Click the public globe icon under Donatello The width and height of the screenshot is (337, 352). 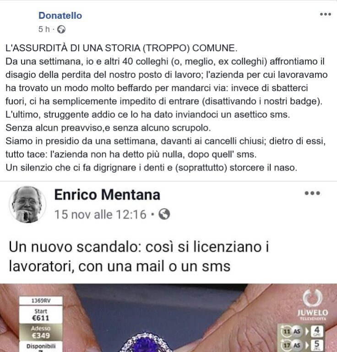point(61,29)
